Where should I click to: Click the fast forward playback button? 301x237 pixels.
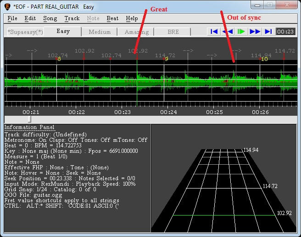pos(255,32)
